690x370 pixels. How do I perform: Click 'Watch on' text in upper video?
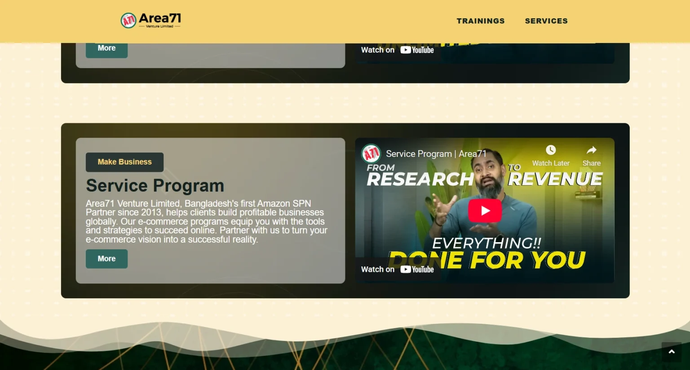(x=378, y=50)
